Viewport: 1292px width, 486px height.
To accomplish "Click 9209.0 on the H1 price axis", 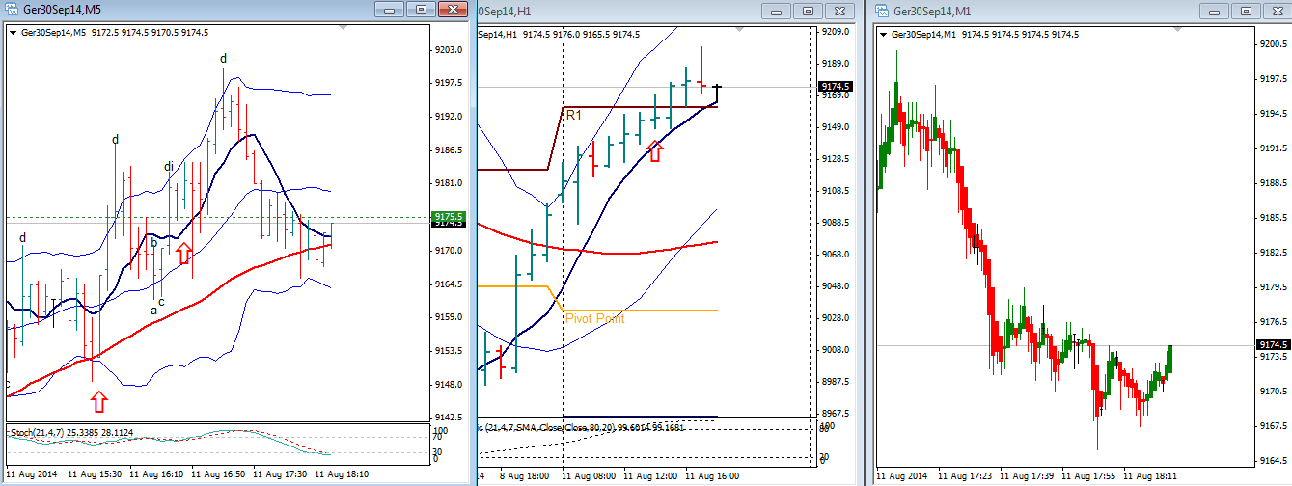I will tap(836, 32).
